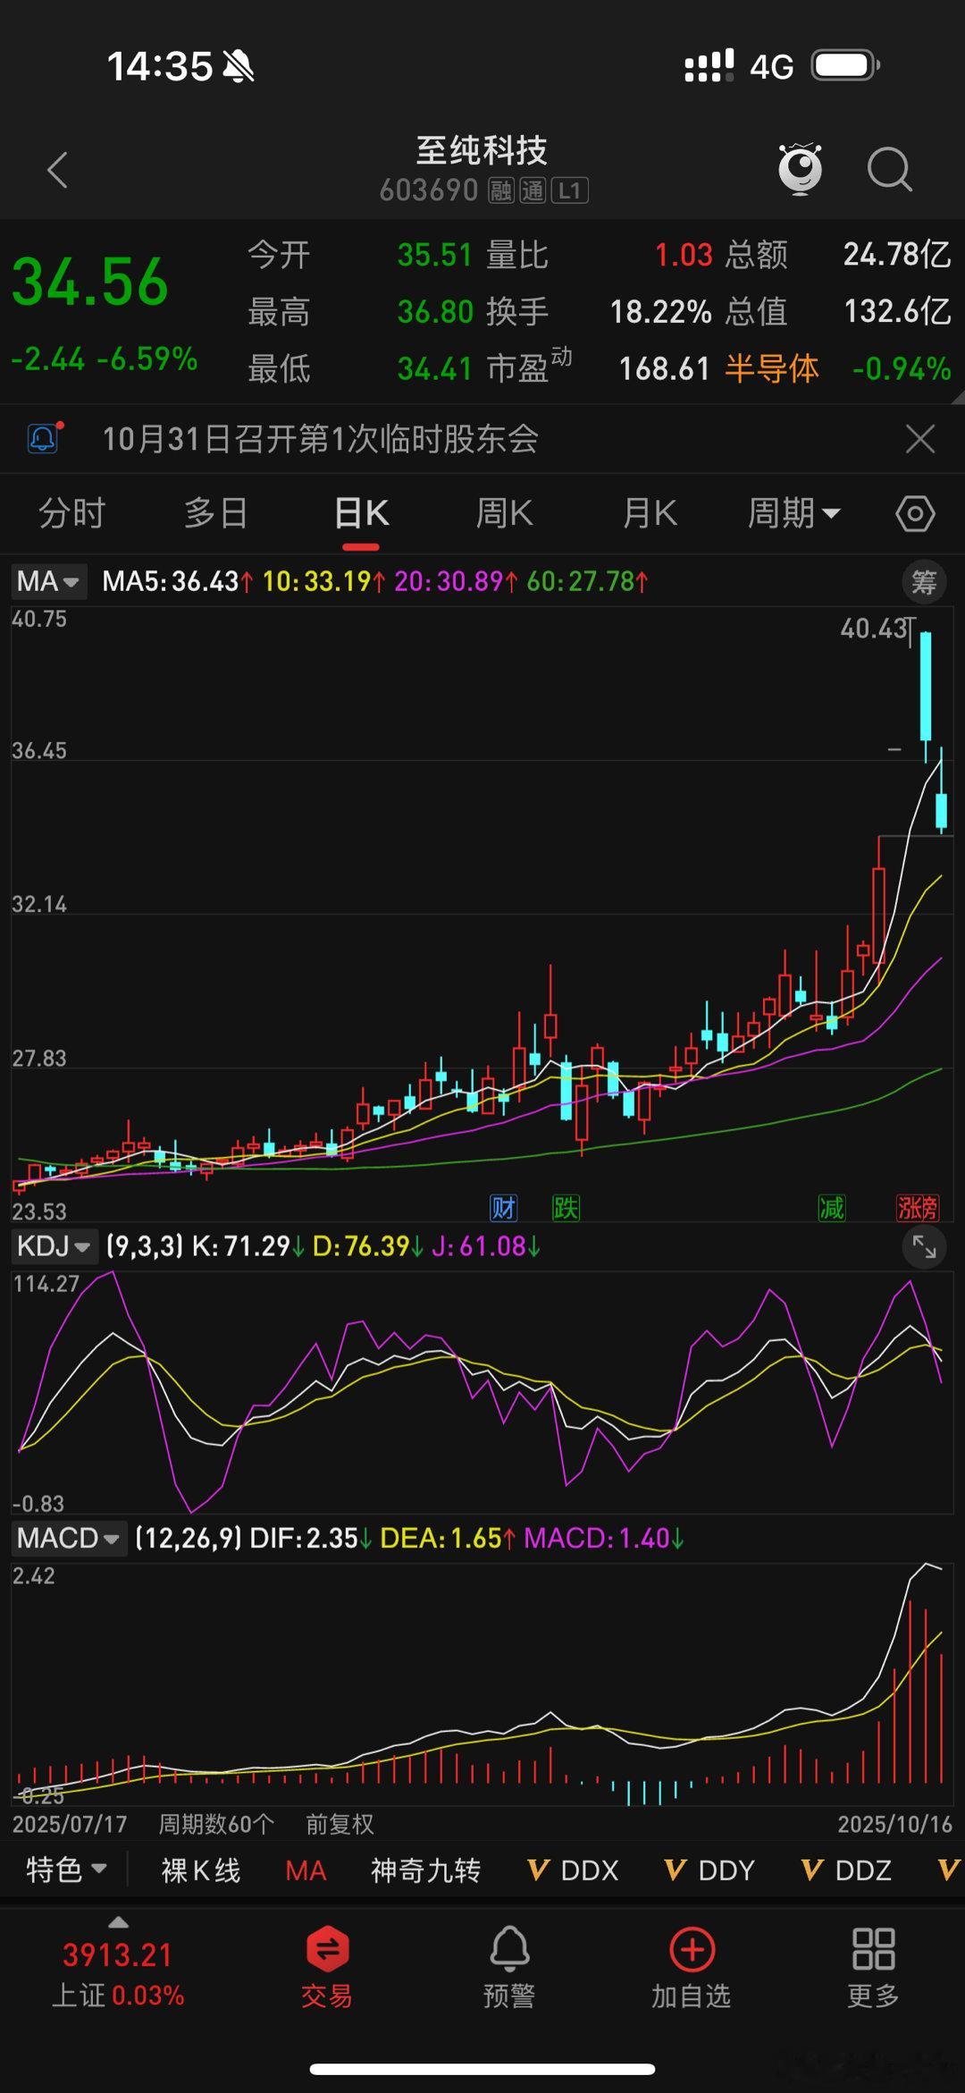
Task: Expand KDJ panel to fullscreen
Action: click(924, 1246)
